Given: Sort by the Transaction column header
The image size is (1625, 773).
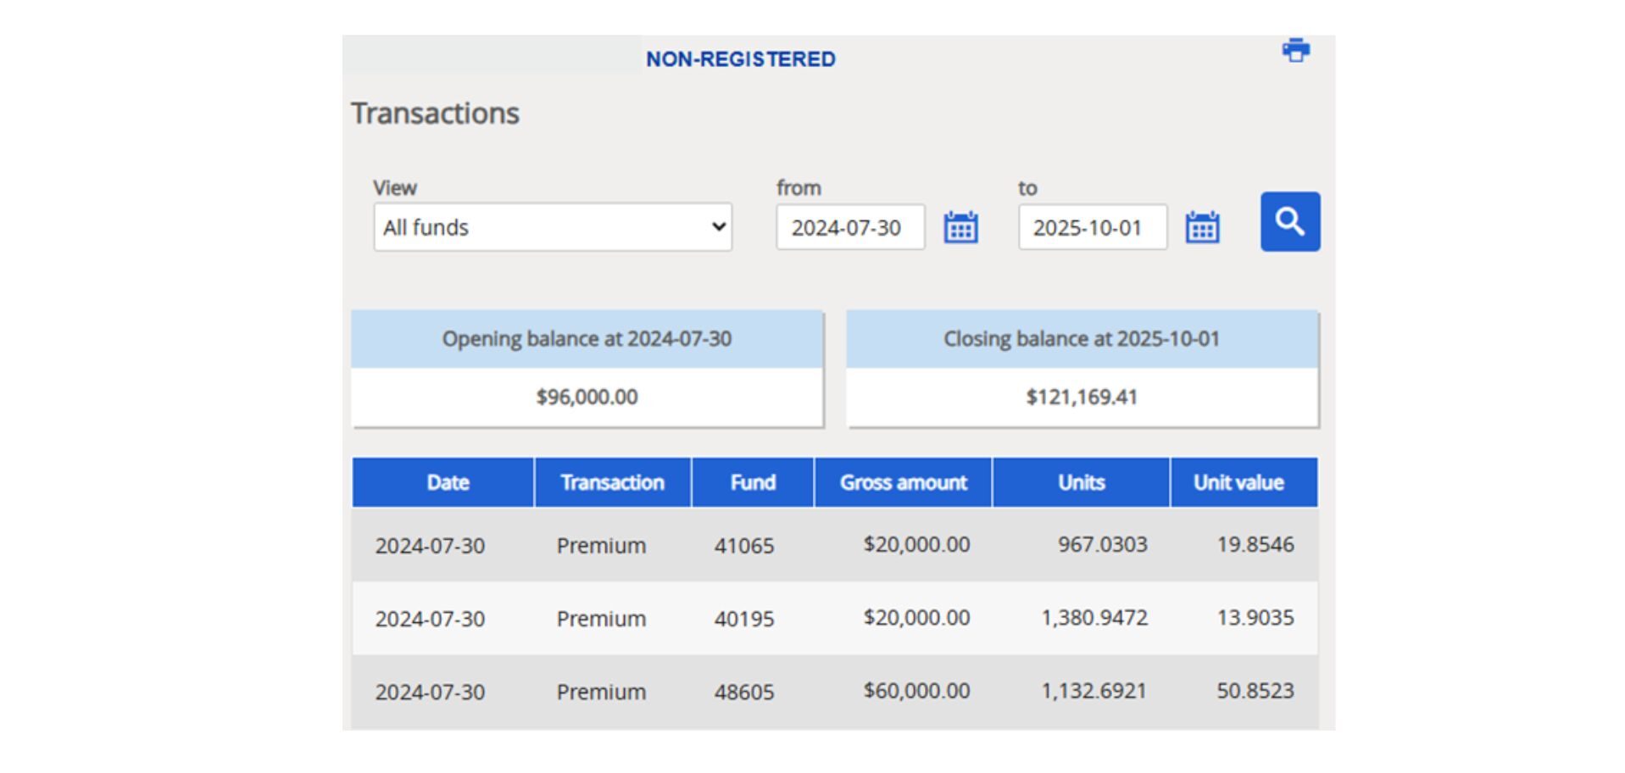Looking at the screenshot, I should pyautogui.click(x=612, y=482).
